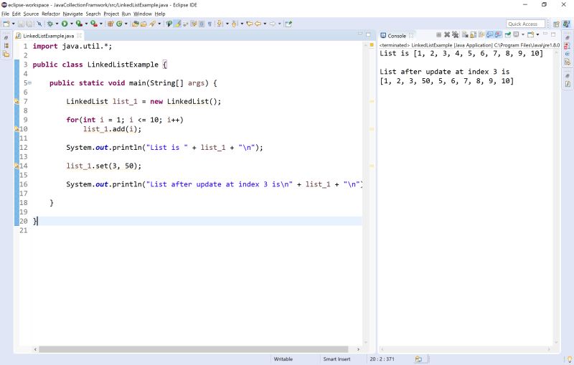Open the Debug configurations dropdown arrow

(x=57, y=24)
